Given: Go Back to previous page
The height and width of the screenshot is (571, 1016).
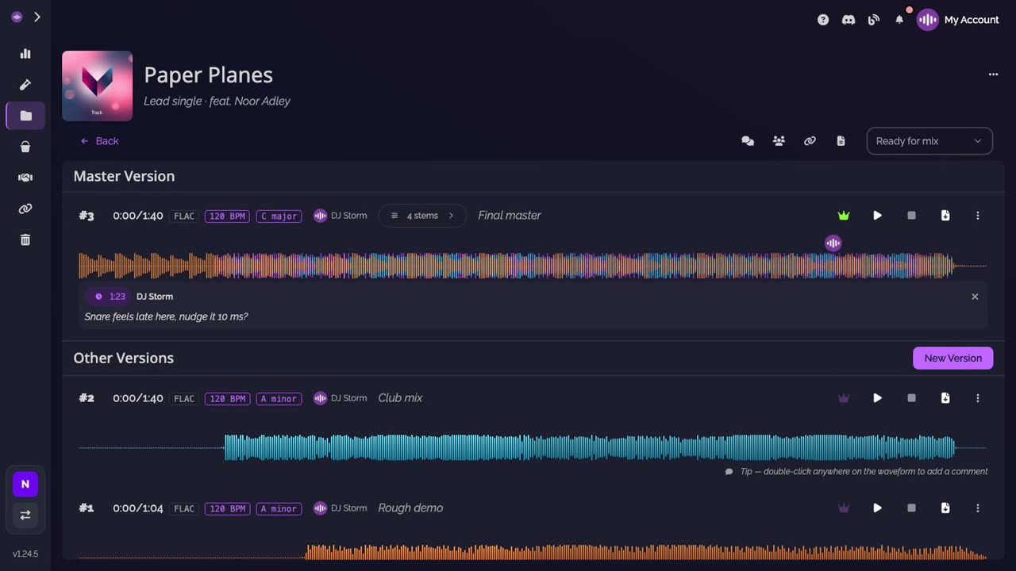Looking at the screenshot, I should point(99,141).
